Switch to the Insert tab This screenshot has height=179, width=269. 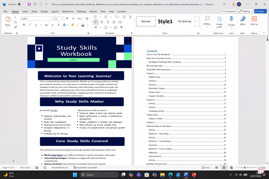pos(25,11)
